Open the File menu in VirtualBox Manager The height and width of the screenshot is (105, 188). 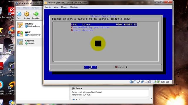pyautogui.click(x=19, y=8)
